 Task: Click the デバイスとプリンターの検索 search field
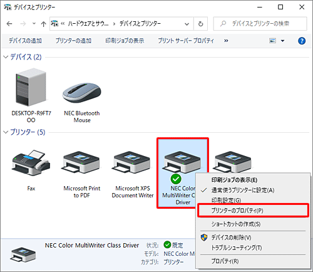pyautogui.click(x=260, y=24)
